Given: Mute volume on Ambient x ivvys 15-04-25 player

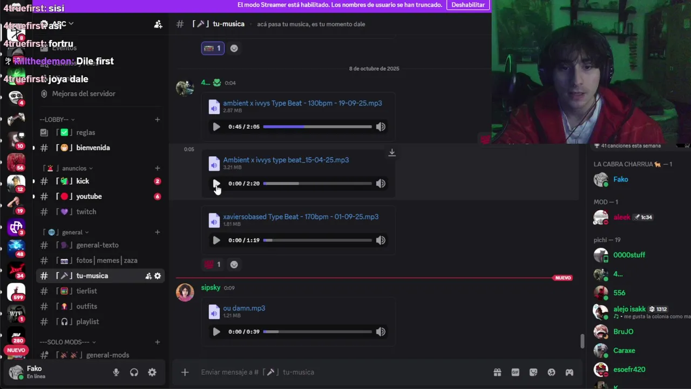Looking at the screenshot, I should [x=381, y=183].
